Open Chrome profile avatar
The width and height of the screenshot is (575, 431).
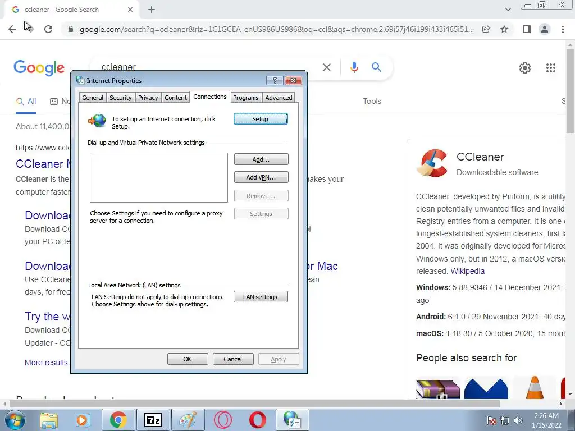545,29
